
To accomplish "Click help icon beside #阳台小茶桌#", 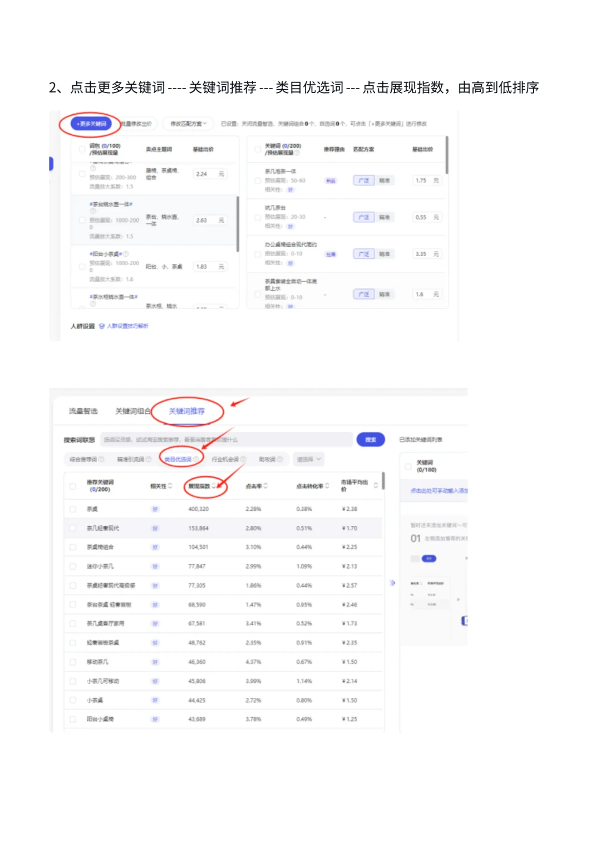I will pos(126,254).
